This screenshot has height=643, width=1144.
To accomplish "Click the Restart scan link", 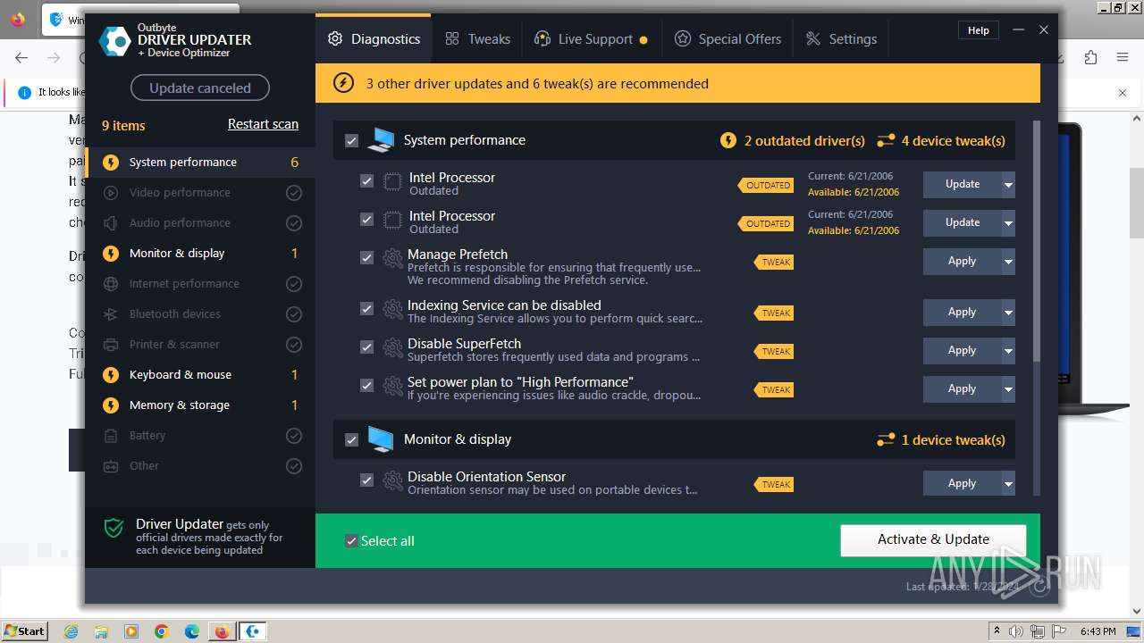I will click(x=263, y=124).
